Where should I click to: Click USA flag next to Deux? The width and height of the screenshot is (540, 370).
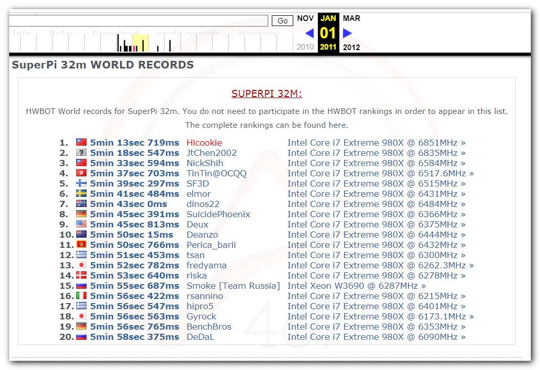(x=81, y=224)
